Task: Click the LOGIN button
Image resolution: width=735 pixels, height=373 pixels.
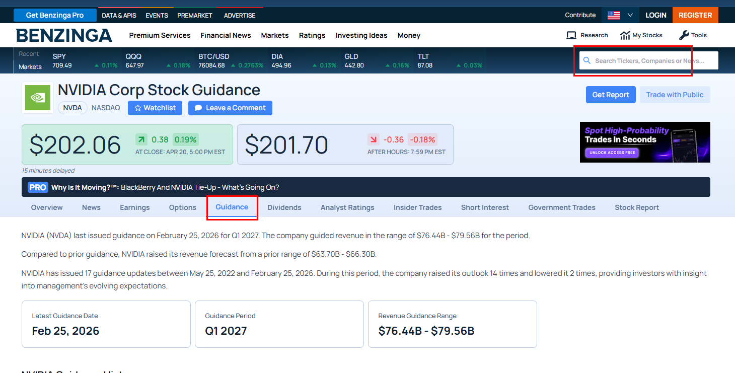Action: pos(656,15)
